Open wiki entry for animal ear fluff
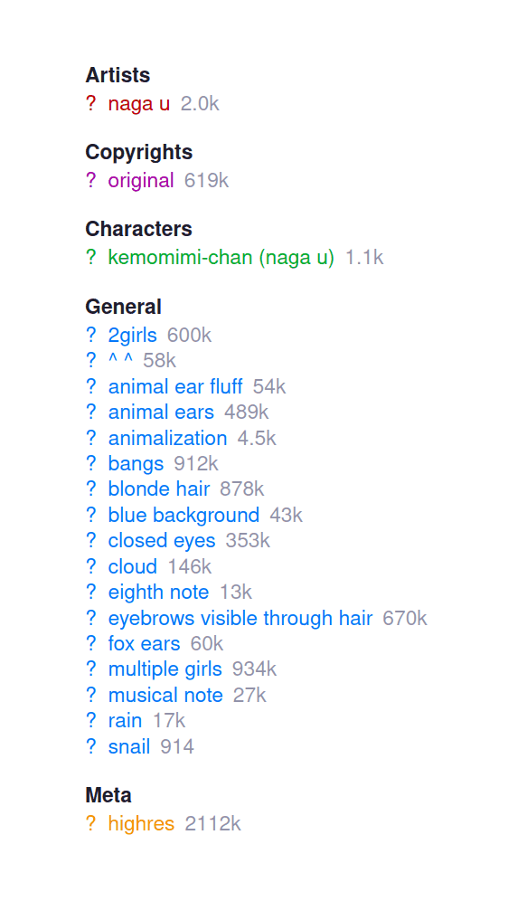The width and height of the screenshot is (527, 901). point(90,386)
